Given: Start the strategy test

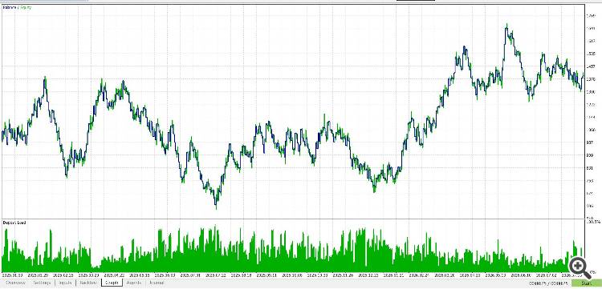Looking at the screenshot, I should [586, 283].
